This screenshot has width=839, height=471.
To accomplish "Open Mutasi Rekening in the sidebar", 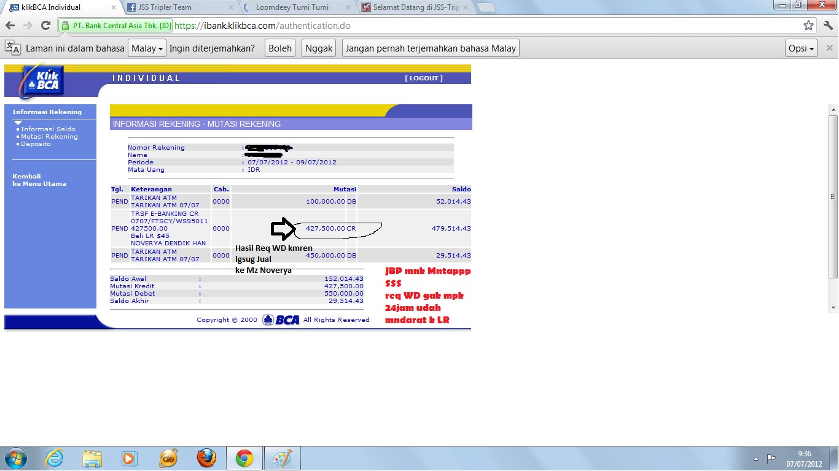I will [x=49, y=137].
